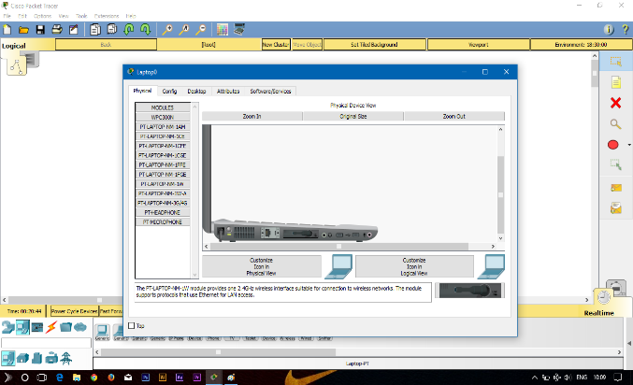Choose the Add Complex PDU envelope tool
Screen dimensions: 633x385
[615, 208]
